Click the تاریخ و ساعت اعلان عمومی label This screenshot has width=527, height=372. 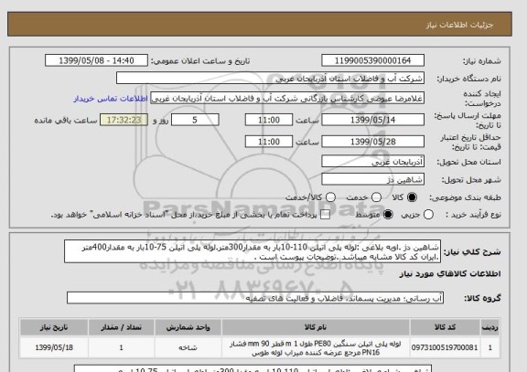[200, 61]
